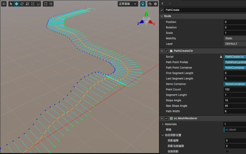Edit Point Count value 100
Image resolution: width=246 pixels, height=154 pixels.
(x=235, y=89)
